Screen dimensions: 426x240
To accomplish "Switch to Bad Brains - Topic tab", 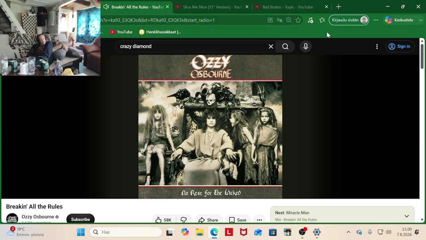I will pyautogui.click(x=288, y=7).
